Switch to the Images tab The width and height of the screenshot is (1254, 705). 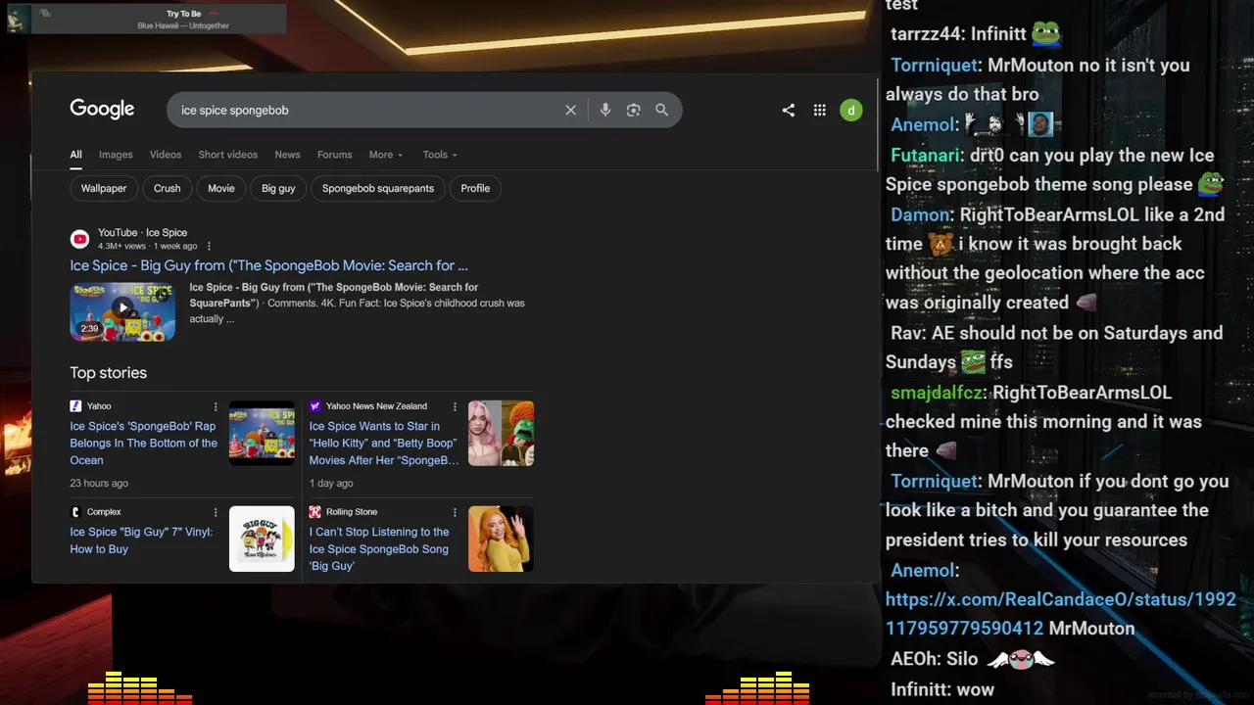tap(116, 155)
